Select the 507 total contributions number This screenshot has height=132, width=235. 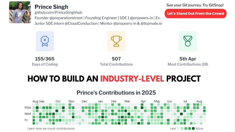coord(116,59)
